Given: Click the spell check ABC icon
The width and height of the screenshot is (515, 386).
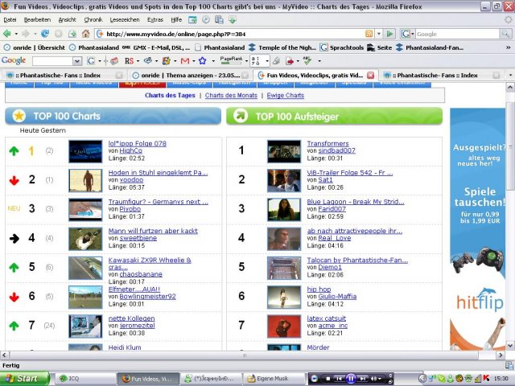Looking at the screenshot, I should pos(307,60).
